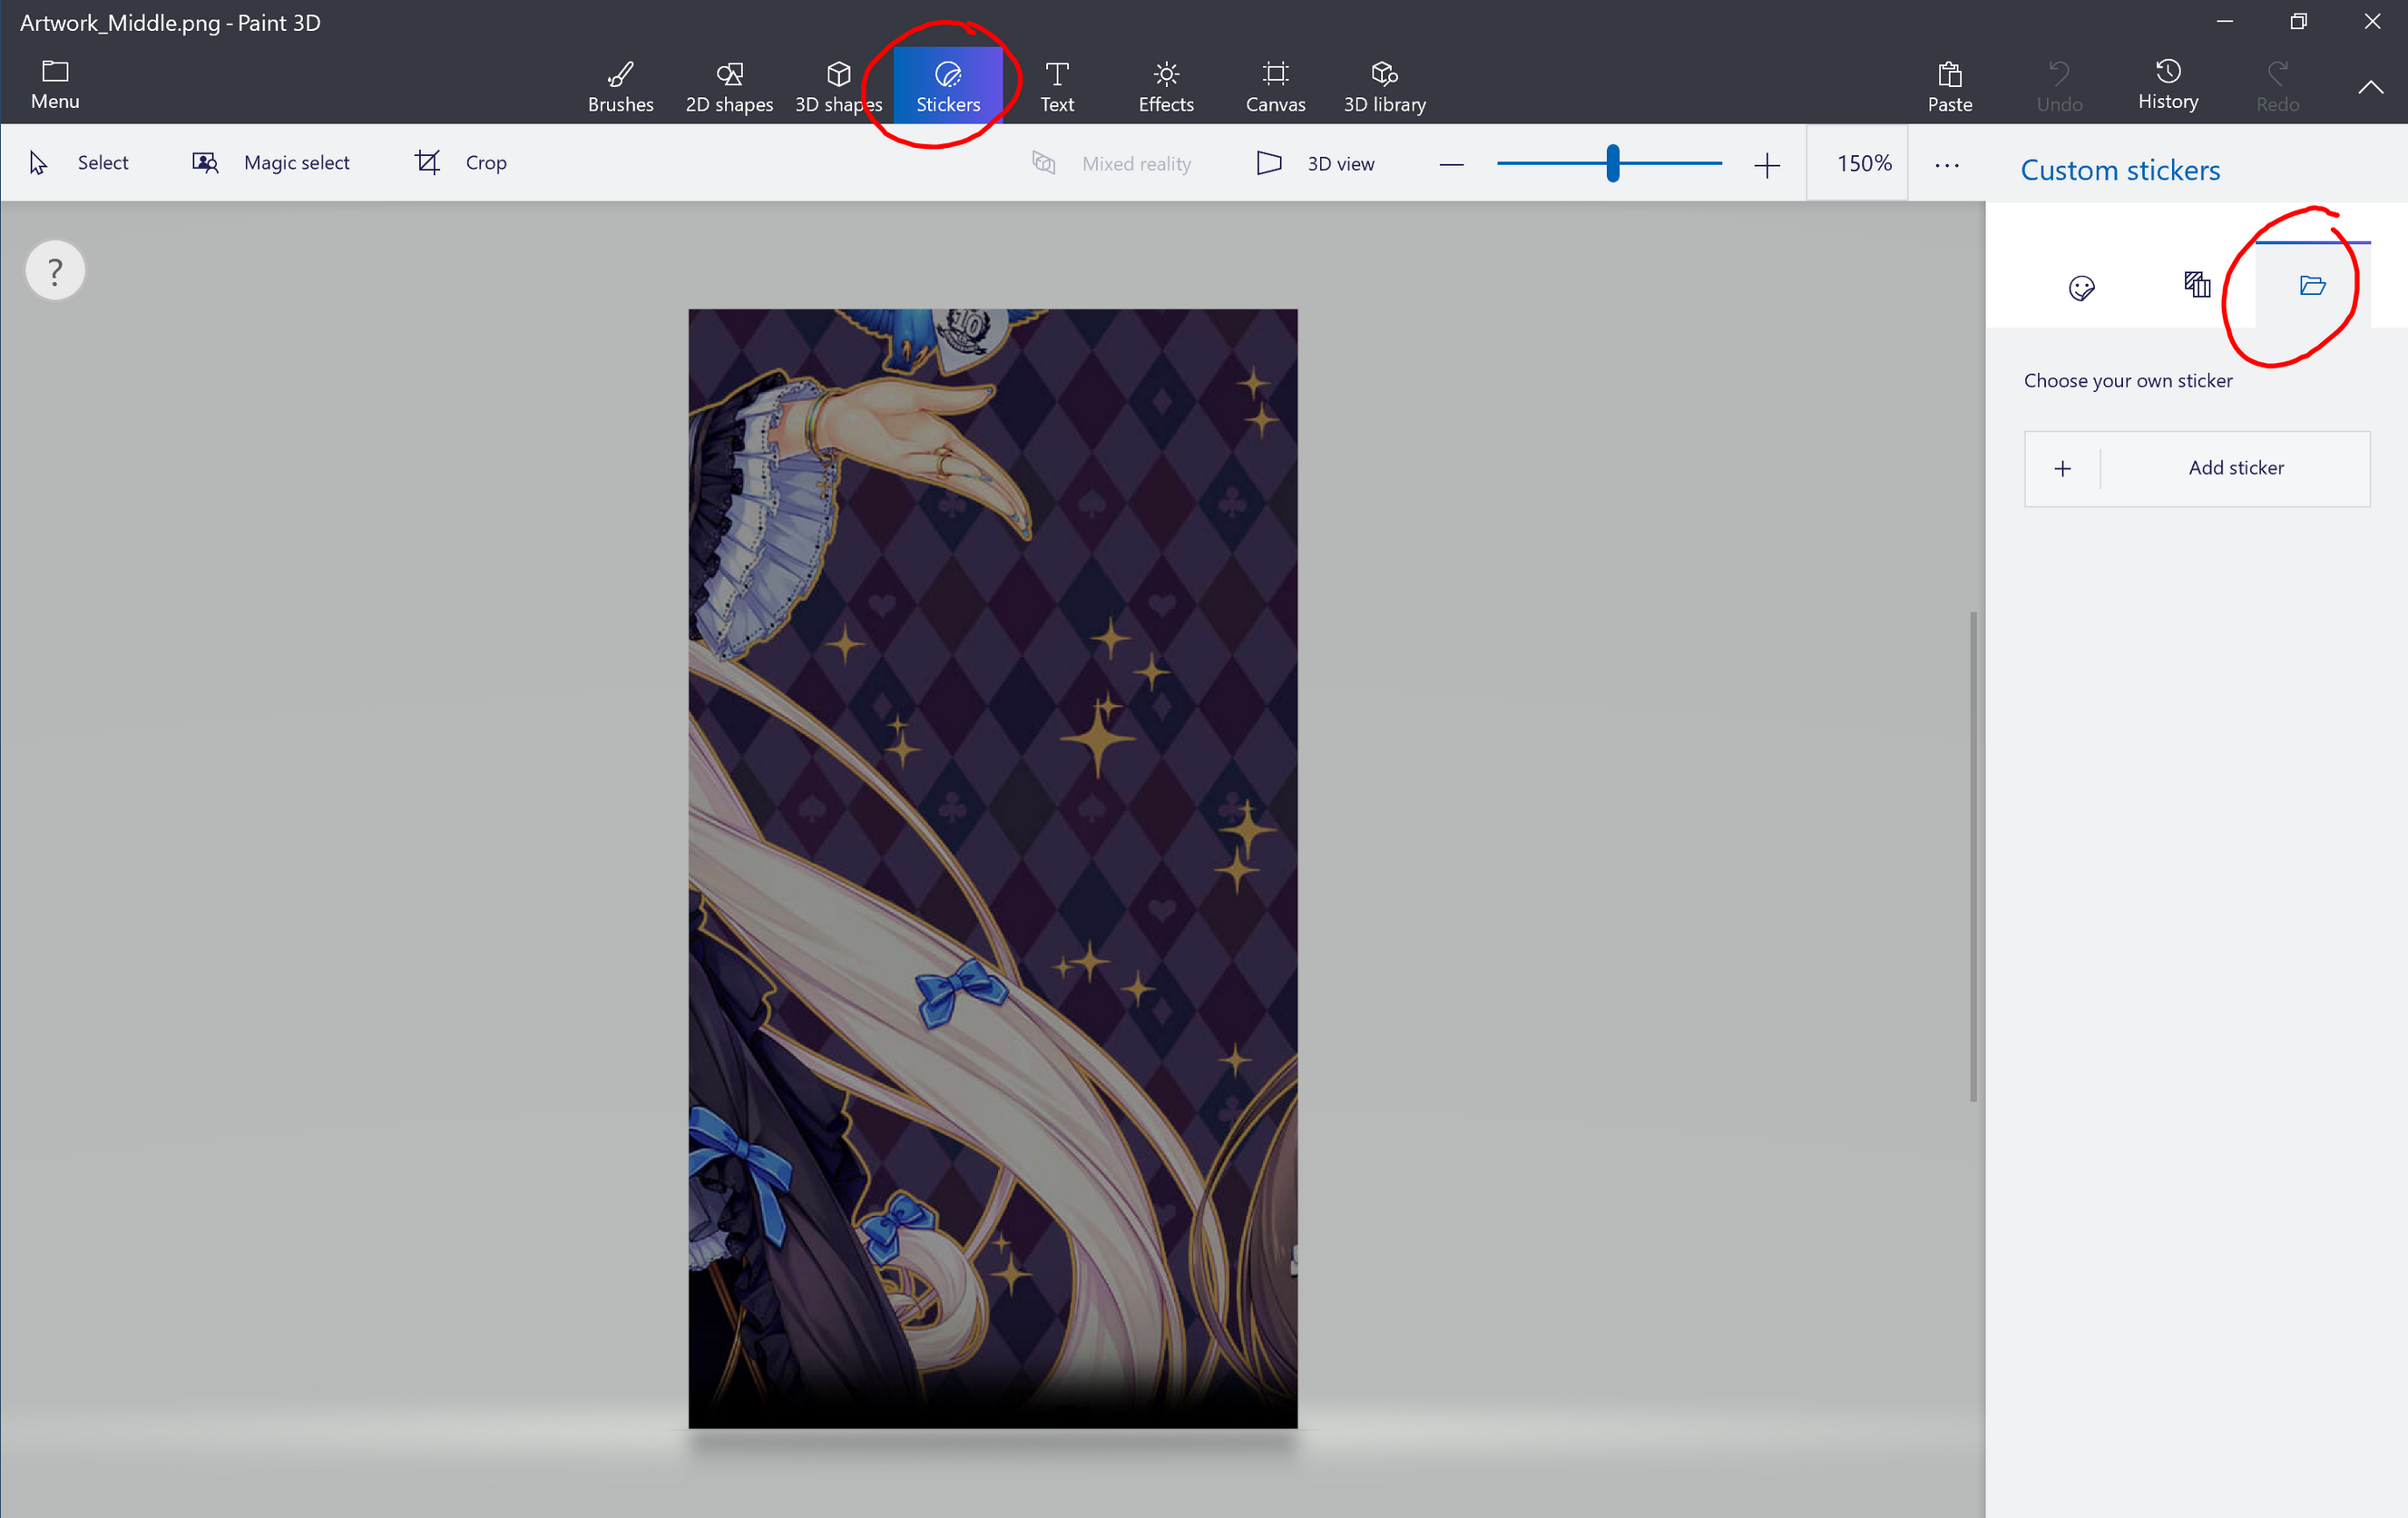
Task: Select the 2D shapes tool
Action: click(729, 86)
